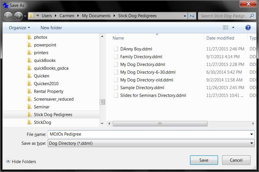Create a New folder
The height and width of the screenshot is (172, 259).
point(51,28)
